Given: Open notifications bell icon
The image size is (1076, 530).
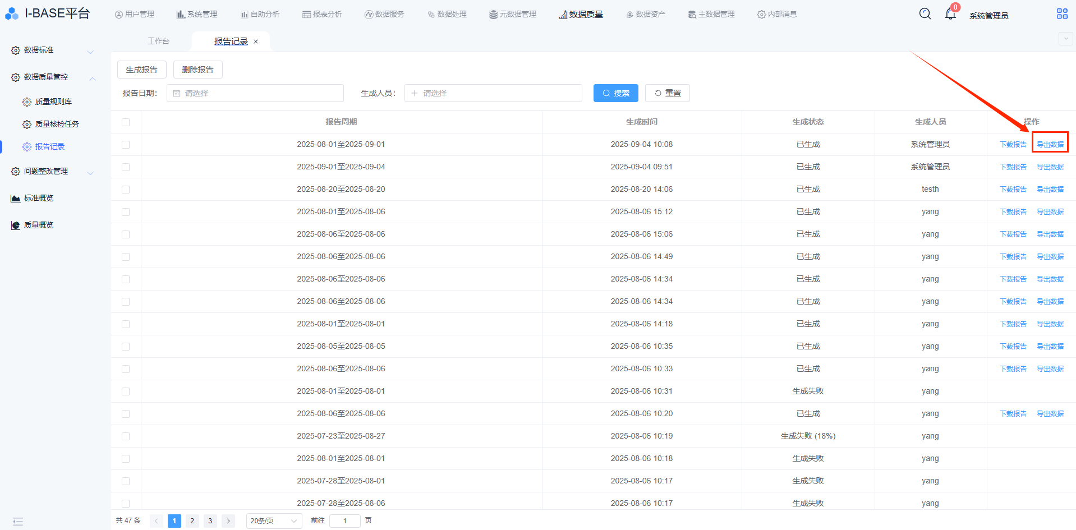Looking at the screenshot, I should [950, 13].
